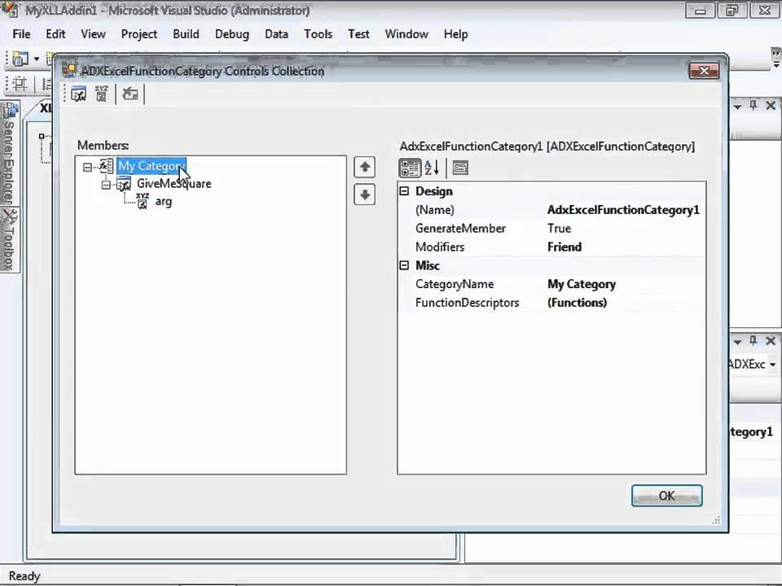782x586 pixels.
Task: Move My Category up with arrow icon
Action: [364, 167]
